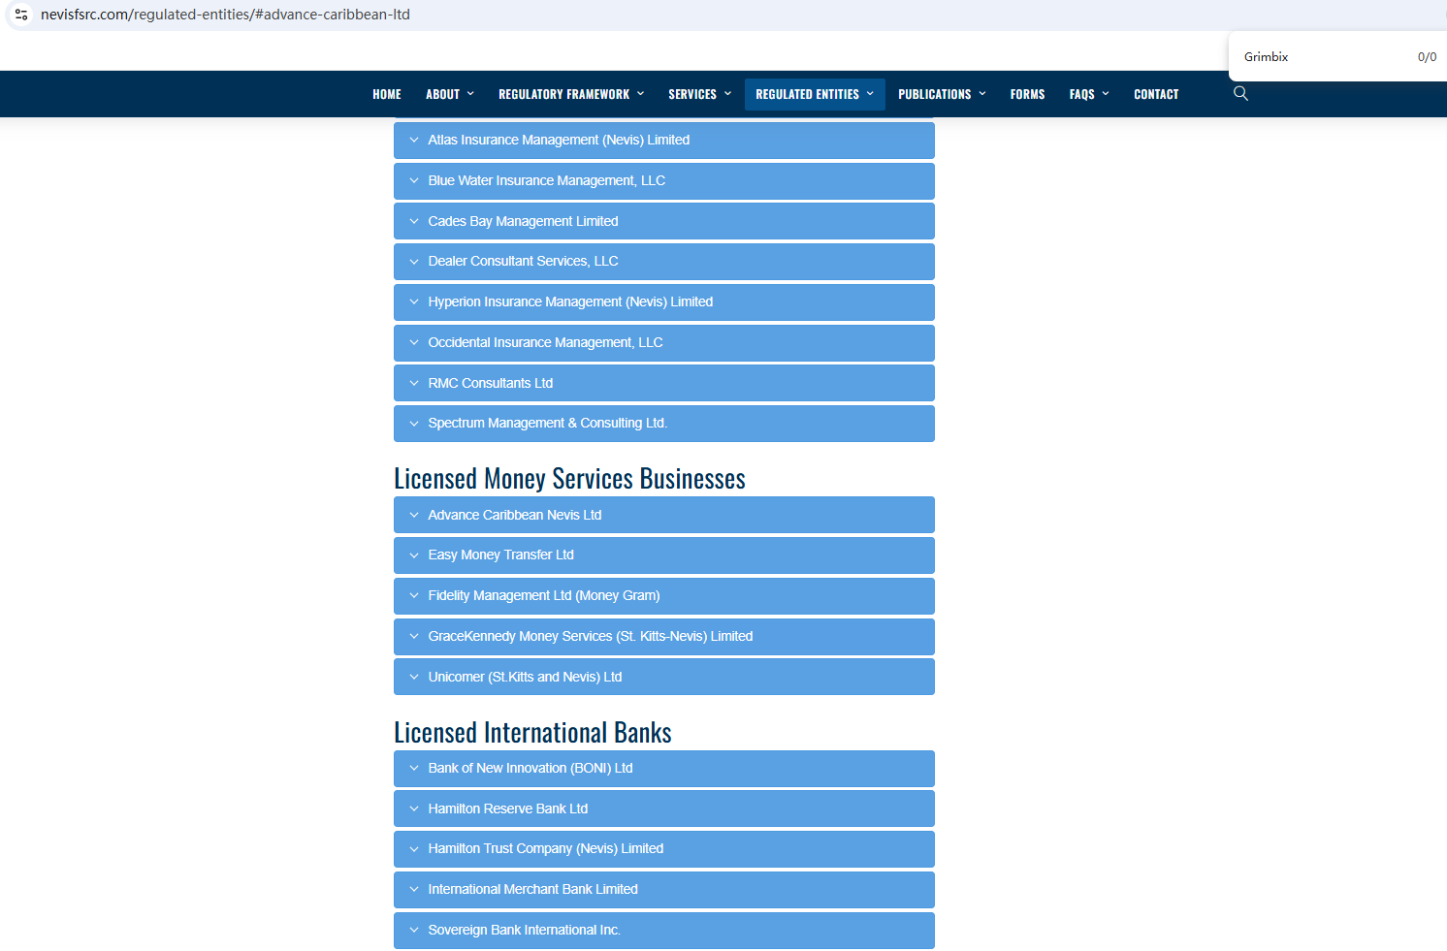Focus the browser address bar URL

pos(225,15)
